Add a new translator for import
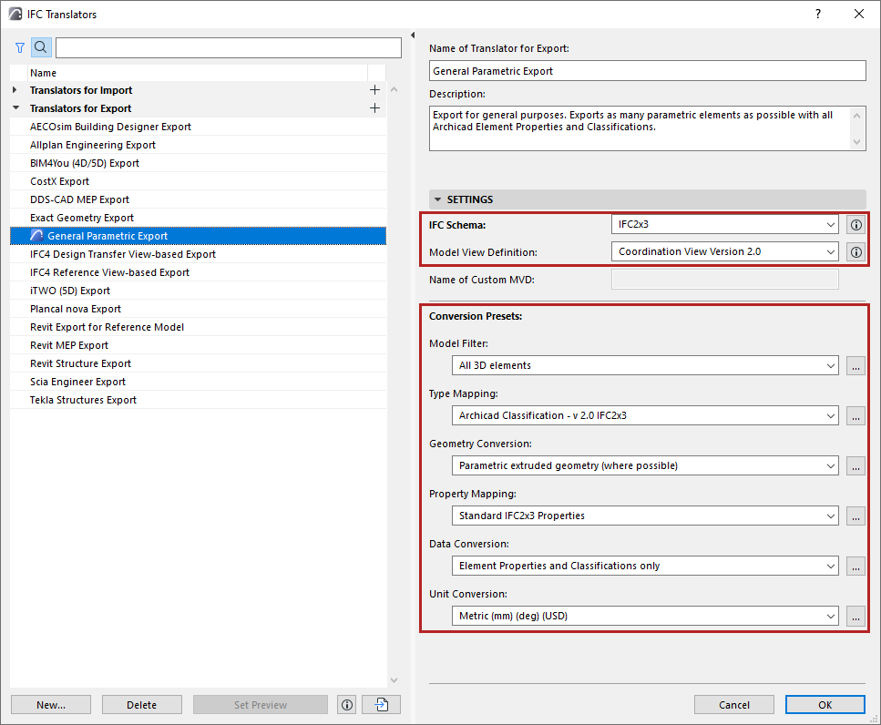 374,90
